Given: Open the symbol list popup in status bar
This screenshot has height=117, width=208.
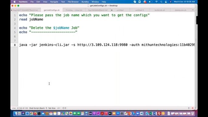Looking at the screenshot, I should click(64, 108).
